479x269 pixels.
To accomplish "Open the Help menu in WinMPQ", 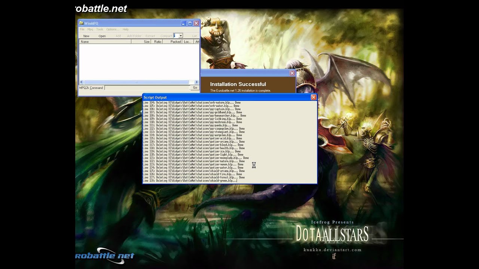I will pyautogui.click(x=125, y=30).
